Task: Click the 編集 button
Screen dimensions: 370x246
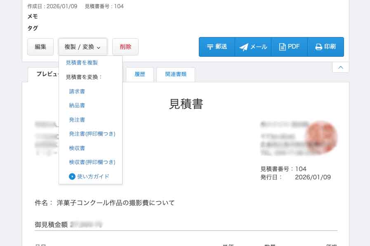Action: 40,46
